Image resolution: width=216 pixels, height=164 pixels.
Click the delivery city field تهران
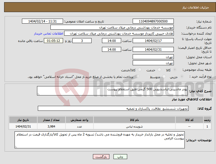click(x=153, y=63)
